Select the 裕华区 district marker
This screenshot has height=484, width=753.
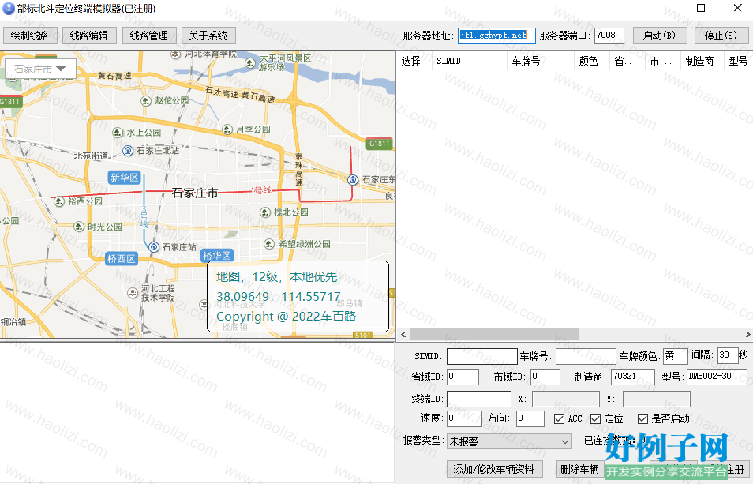point(217,255)
